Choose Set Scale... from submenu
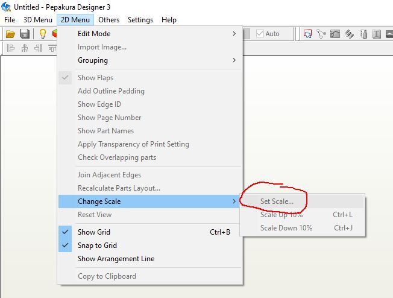This screenshot has width=393, height=298. tap(277, 201)
